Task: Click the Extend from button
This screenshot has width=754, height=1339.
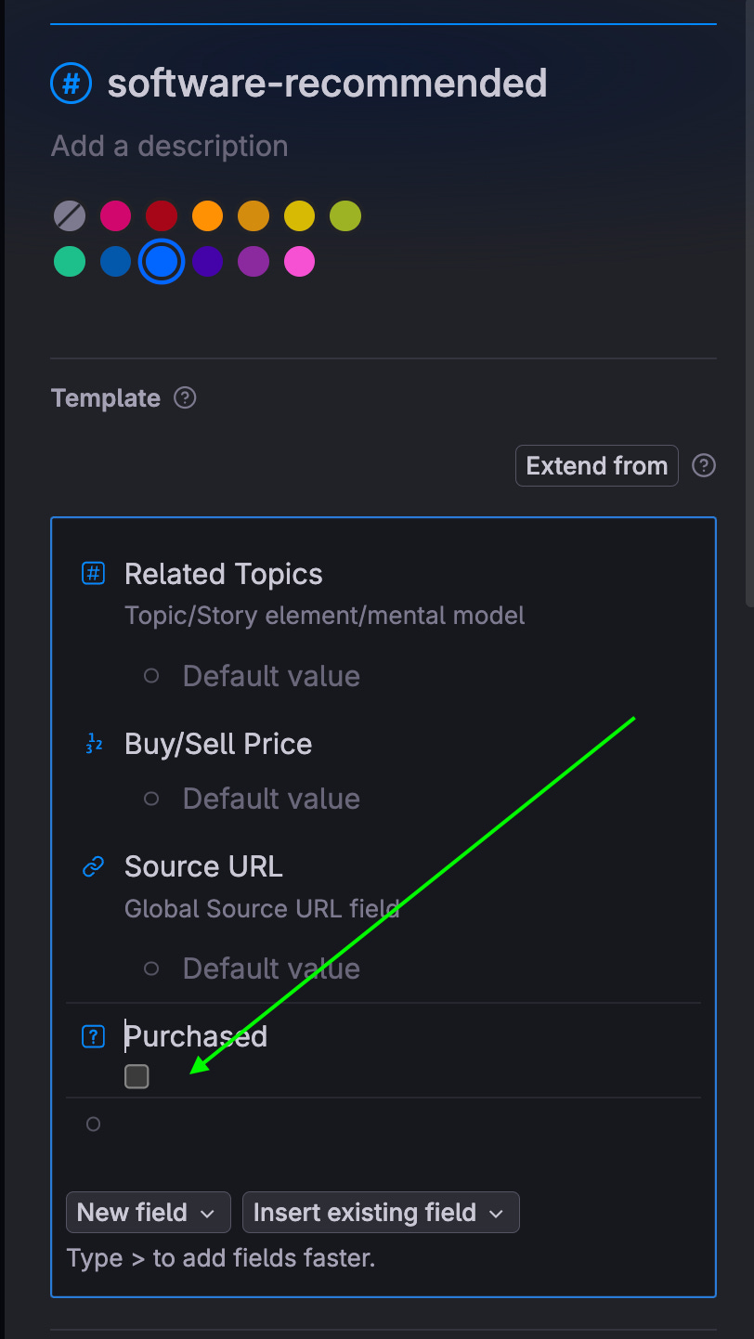Action: (596, 465)
